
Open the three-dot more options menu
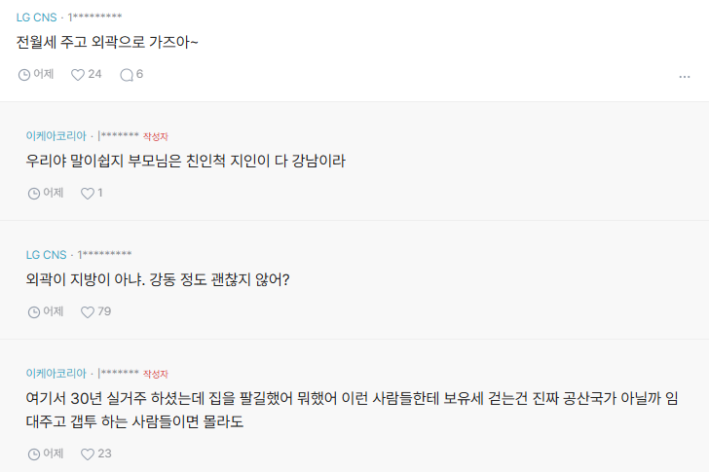tap(685, 76)
